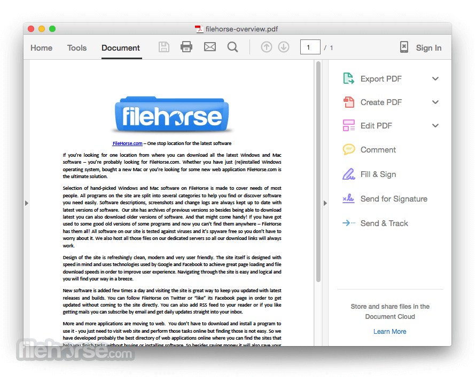
Task: Click 'Store and share files in the' text
Action: [x=390, y=307]
